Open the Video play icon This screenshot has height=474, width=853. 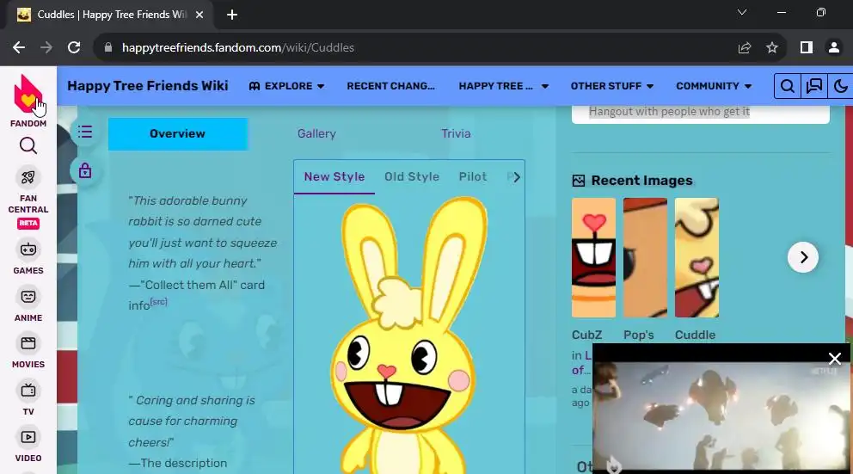[x=28, y=437]
